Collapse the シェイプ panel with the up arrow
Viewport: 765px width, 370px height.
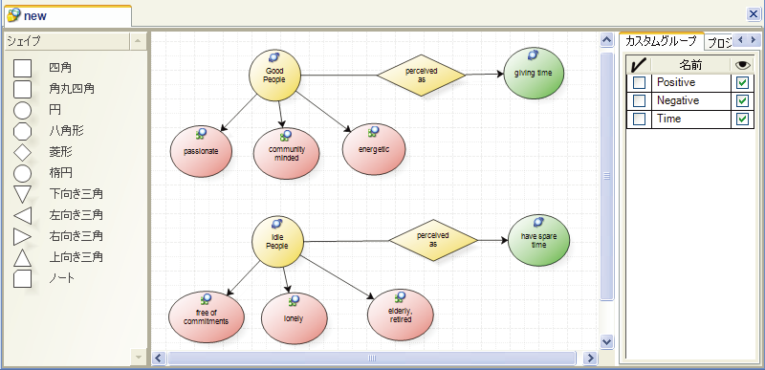coord(138,42)
